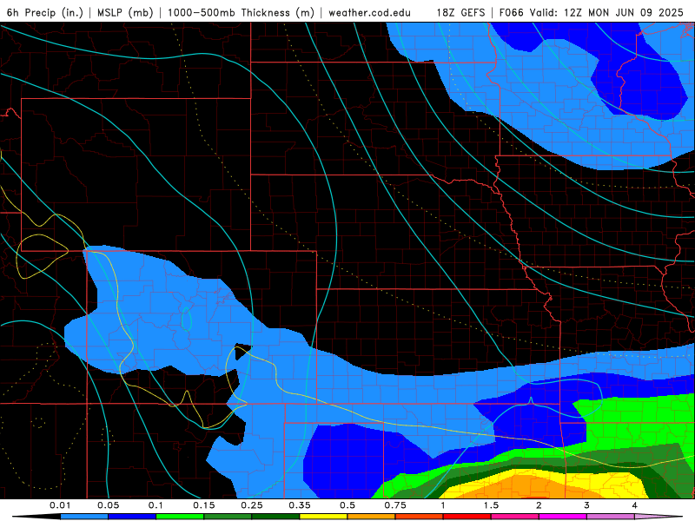
Task: Click the 0.15 legend value
Action: click(x=204, y=505)
